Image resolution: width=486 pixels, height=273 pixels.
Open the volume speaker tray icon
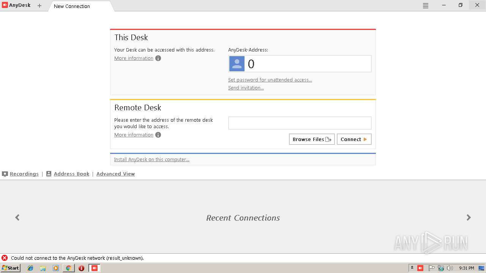coord(450,268)
